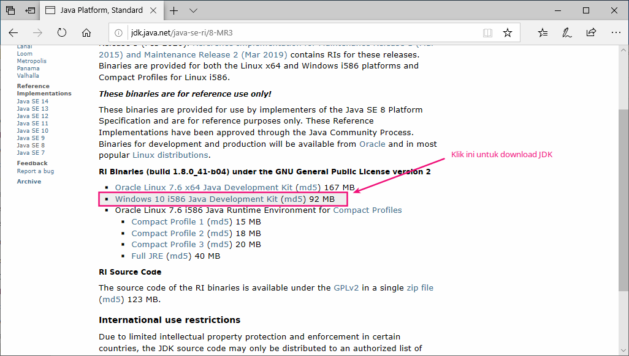Refresh the current page
This screenshot has height=356, width=629.
62,32
